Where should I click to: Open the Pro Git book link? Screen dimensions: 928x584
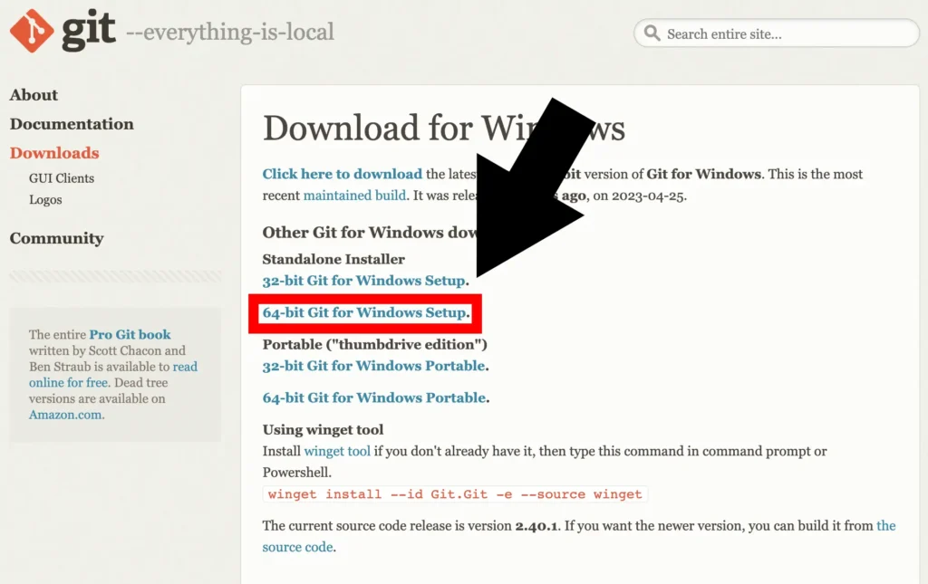pyautogui.click(x=130, y=335)
